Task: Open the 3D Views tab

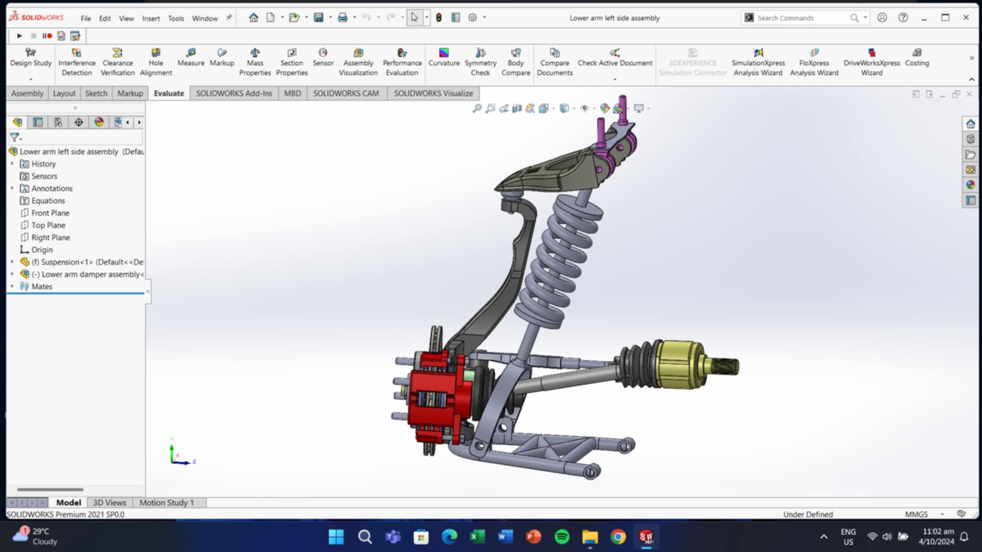Action: [x=109, y=503]
